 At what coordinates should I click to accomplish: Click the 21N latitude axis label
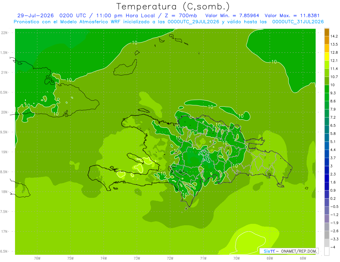pos(5,73)
